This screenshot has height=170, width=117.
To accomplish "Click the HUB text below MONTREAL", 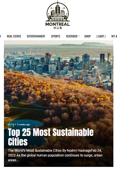I will click(58, 28).
